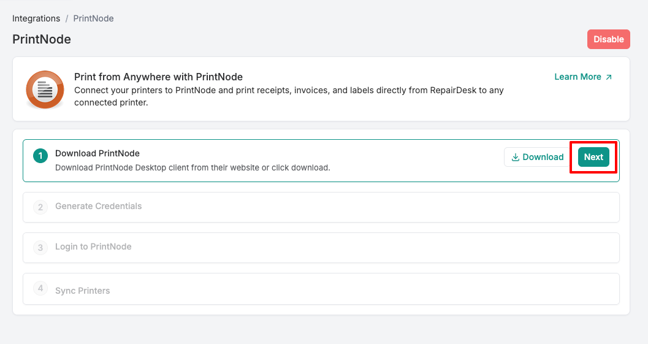
Task: Go back to Integrations breadcrumb
Action: pos(36,18)
